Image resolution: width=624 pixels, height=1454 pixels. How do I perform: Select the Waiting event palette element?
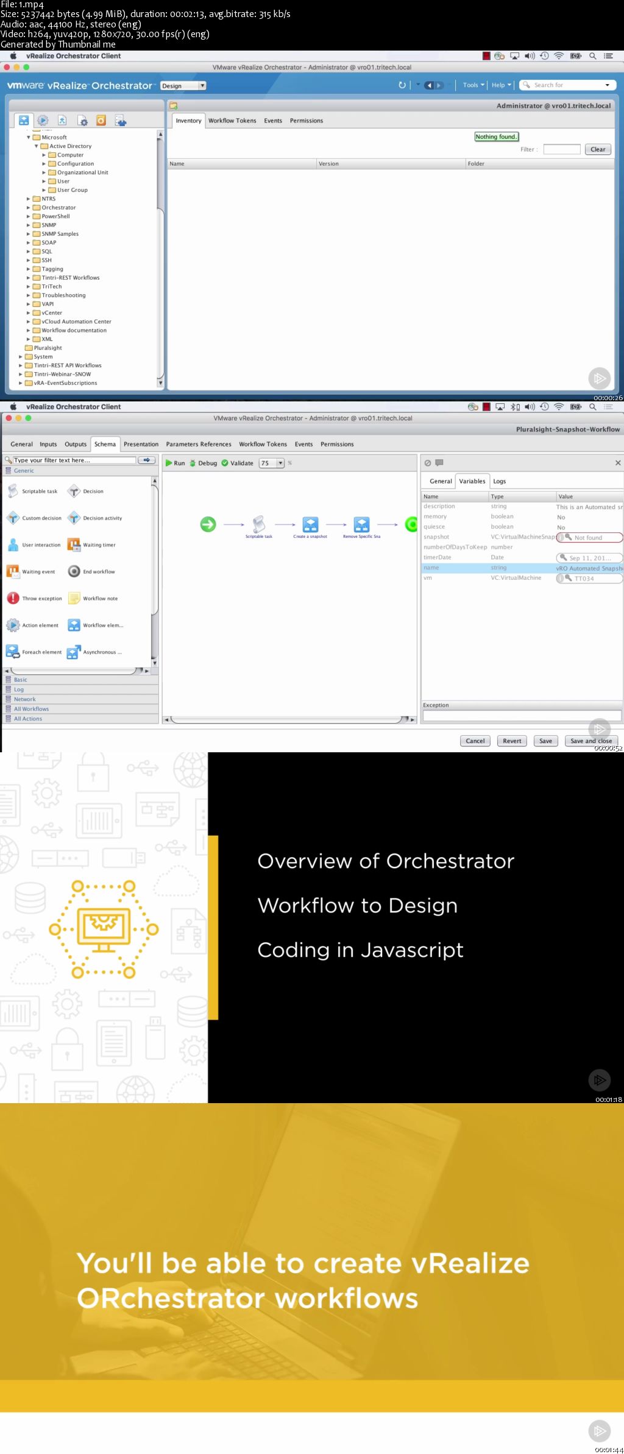coord(31,571)
